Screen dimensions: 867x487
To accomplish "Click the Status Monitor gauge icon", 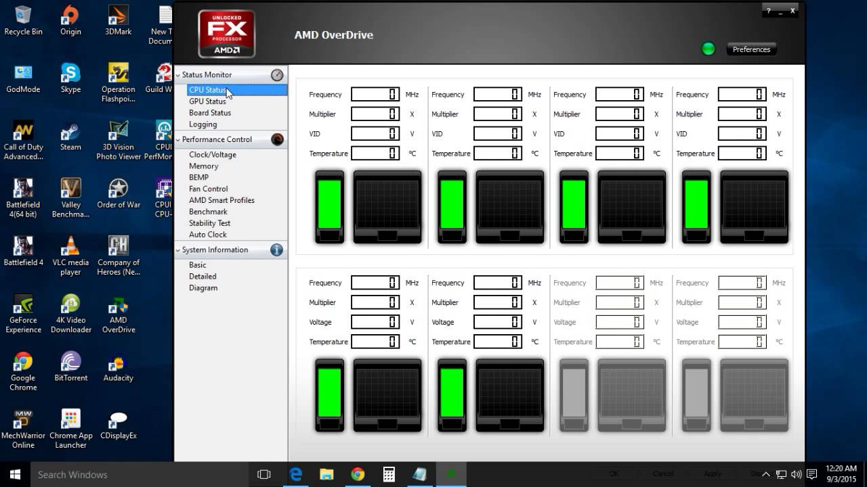I will (277, 75).
